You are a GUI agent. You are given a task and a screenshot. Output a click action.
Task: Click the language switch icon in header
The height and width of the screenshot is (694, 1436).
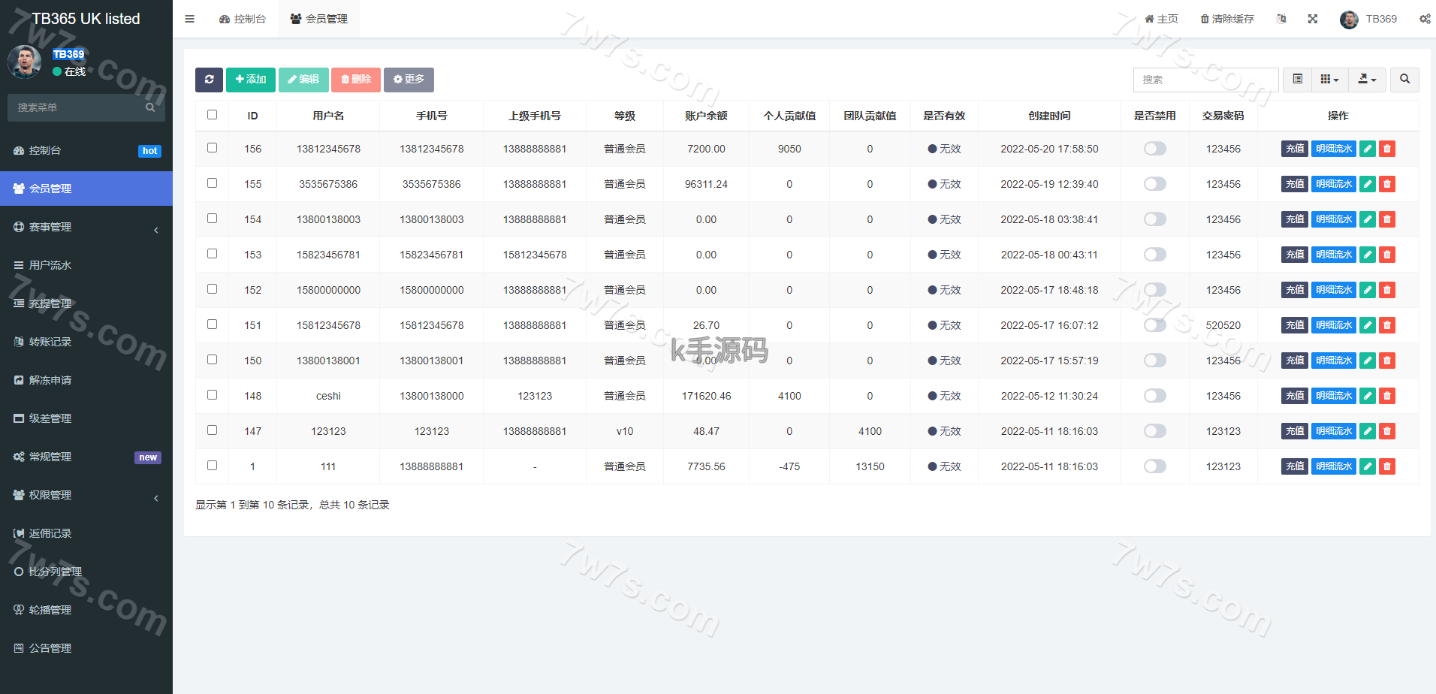(x=1281, y=19)
